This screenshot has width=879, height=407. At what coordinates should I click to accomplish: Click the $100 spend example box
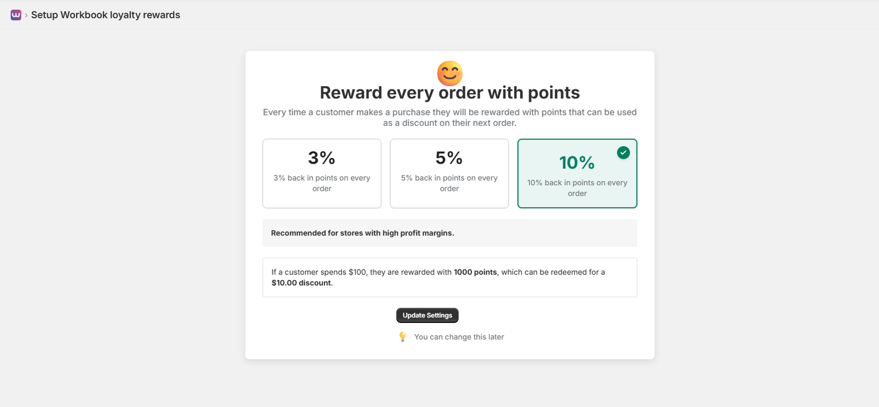pyautogui.click(x=449, y=277)
